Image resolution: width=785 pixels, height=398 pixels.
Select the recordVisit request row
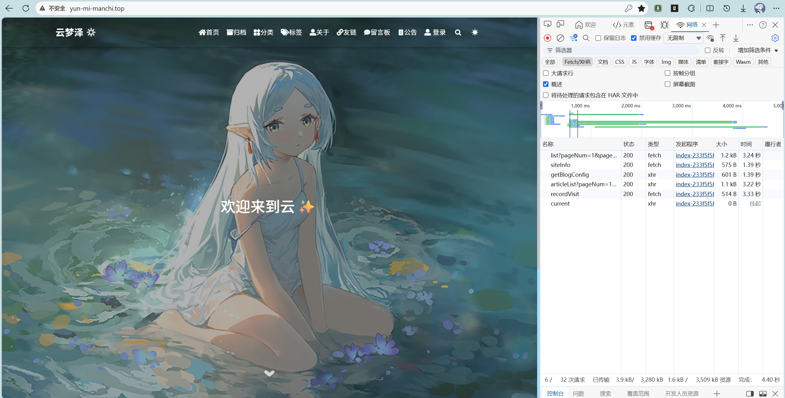pos(662,194)
